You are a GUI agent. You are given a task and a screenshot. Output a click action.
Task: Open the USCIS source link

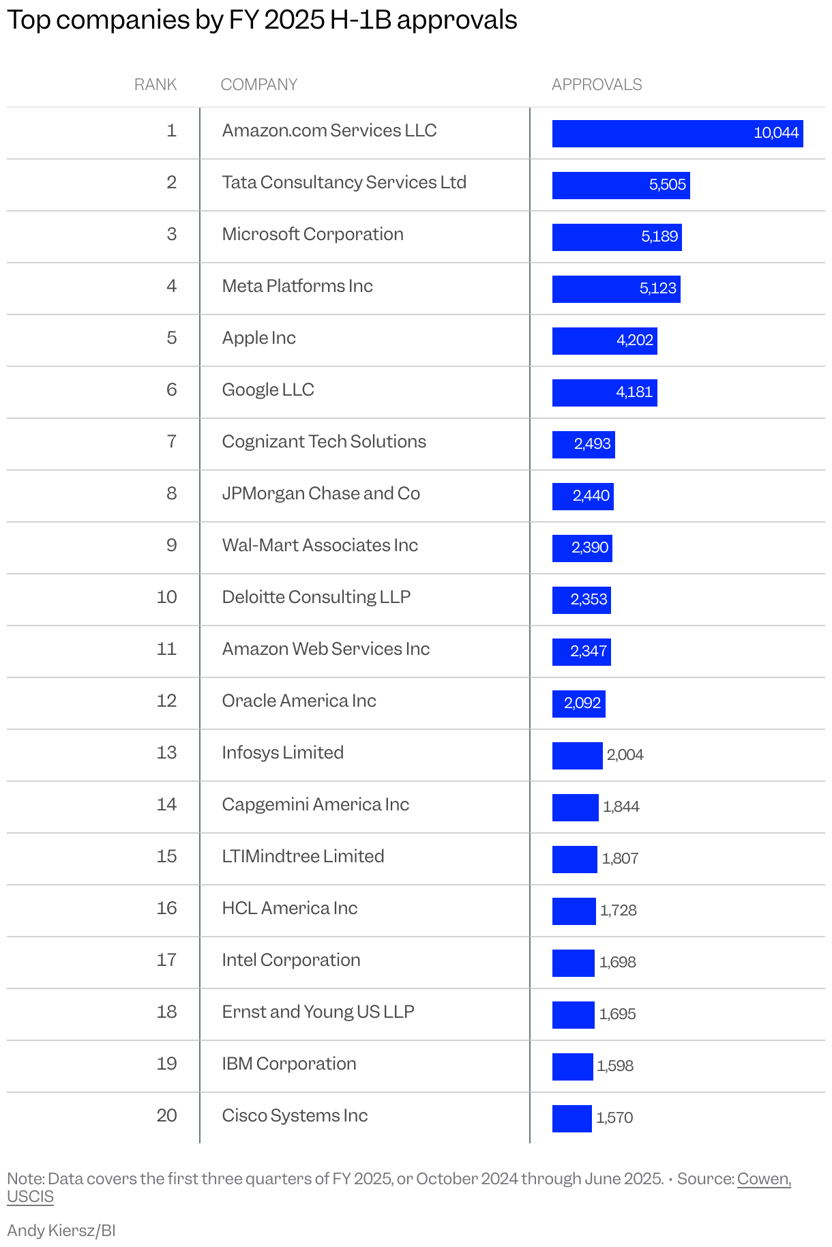point(30,1197)
